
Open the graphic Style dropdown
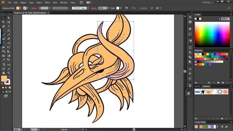coord(121,8)
